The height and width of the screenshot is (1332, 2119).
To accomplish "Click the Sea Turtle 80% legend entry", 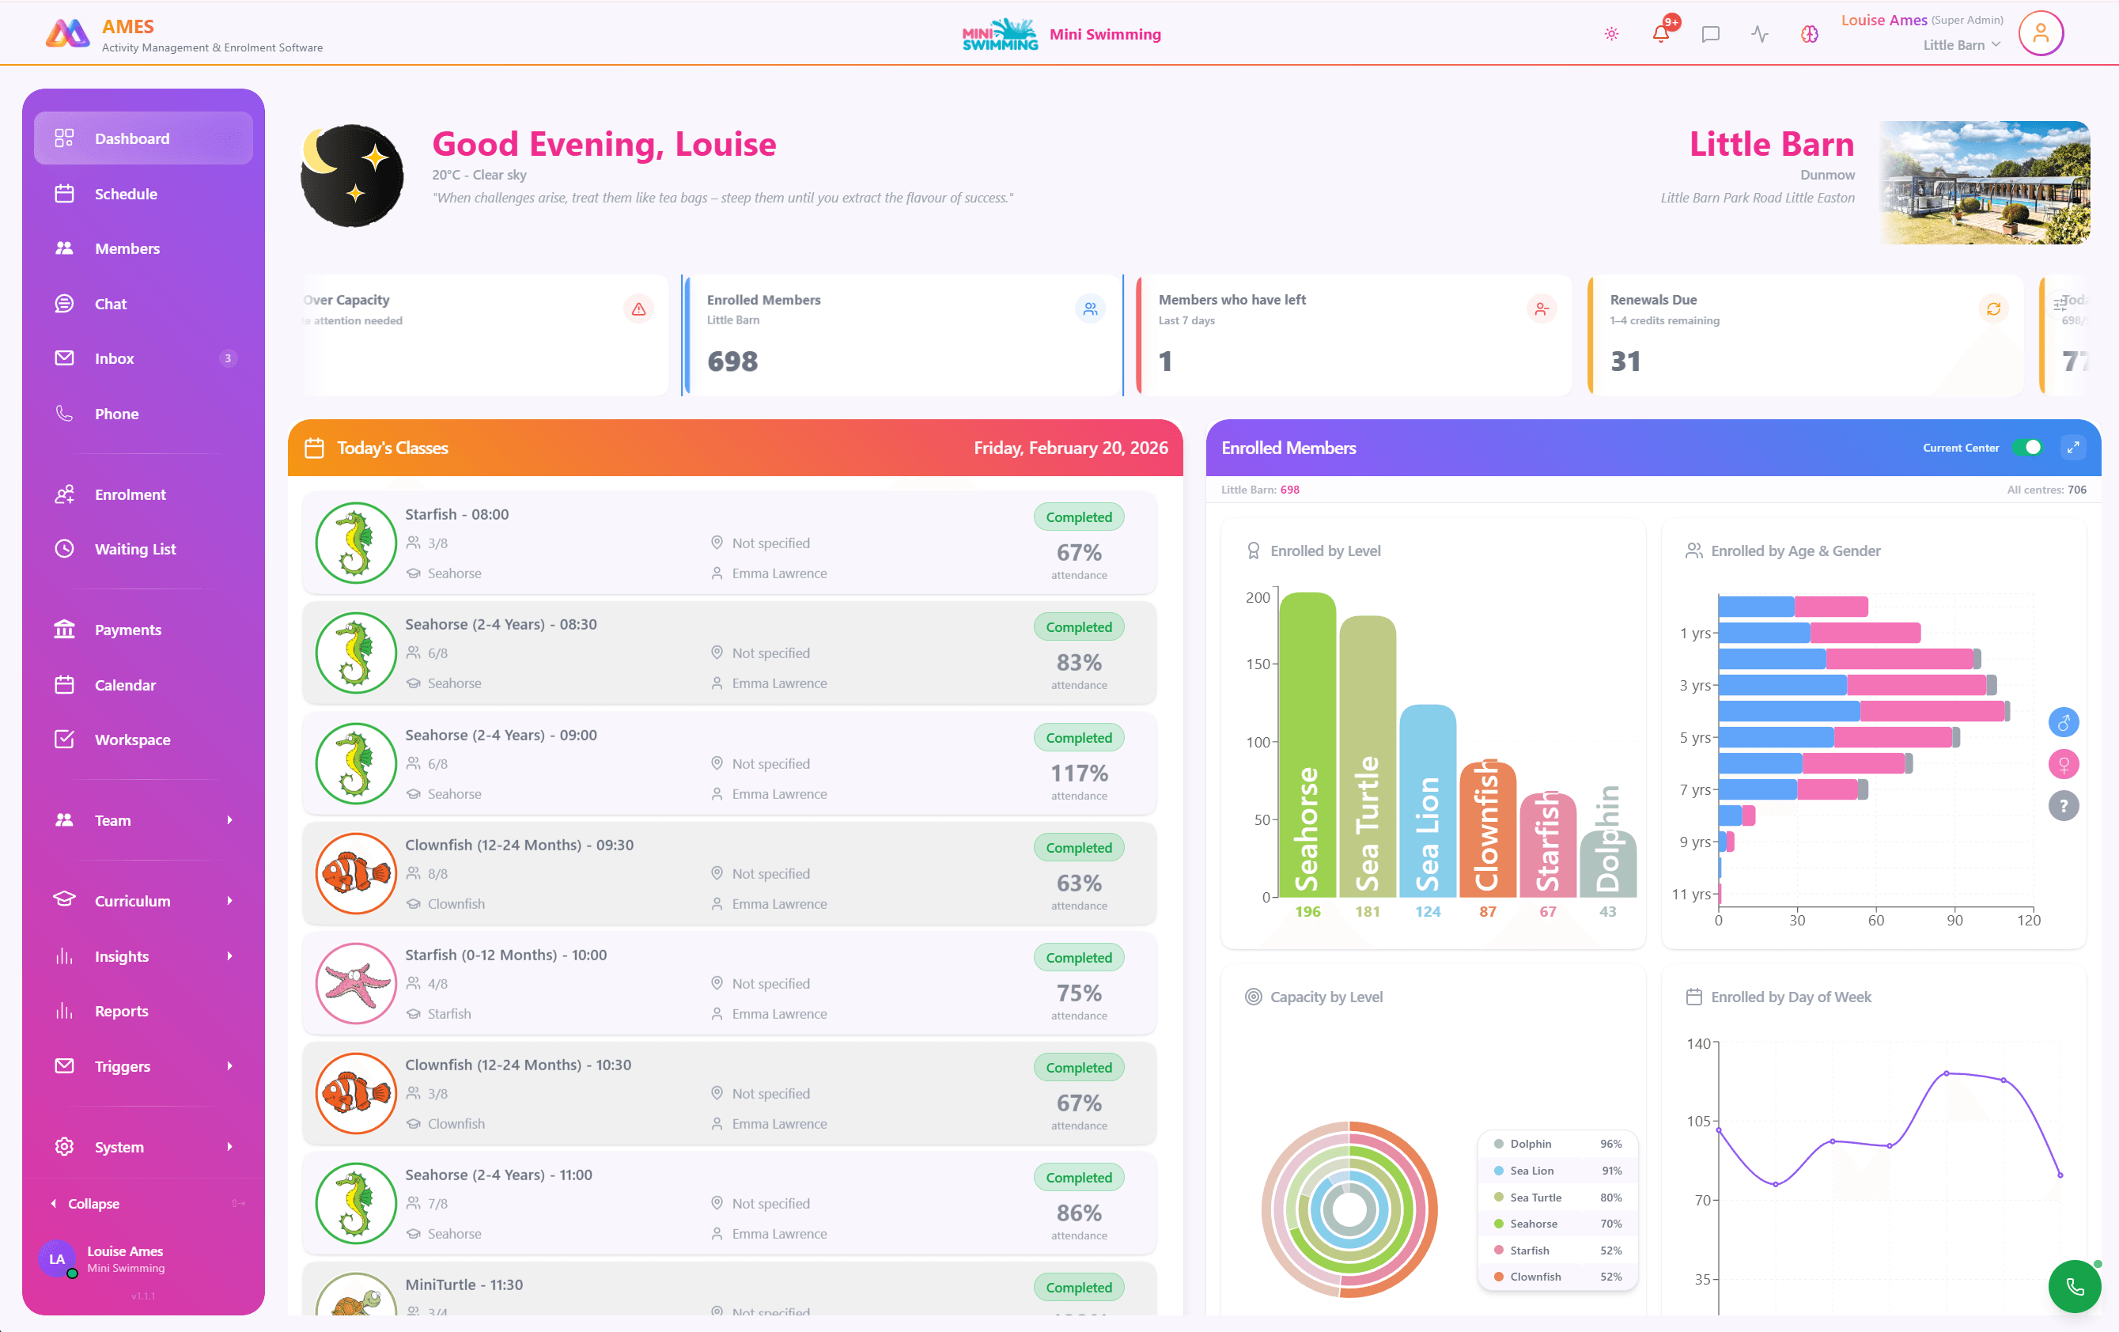I will (x=1557, y=1198).
